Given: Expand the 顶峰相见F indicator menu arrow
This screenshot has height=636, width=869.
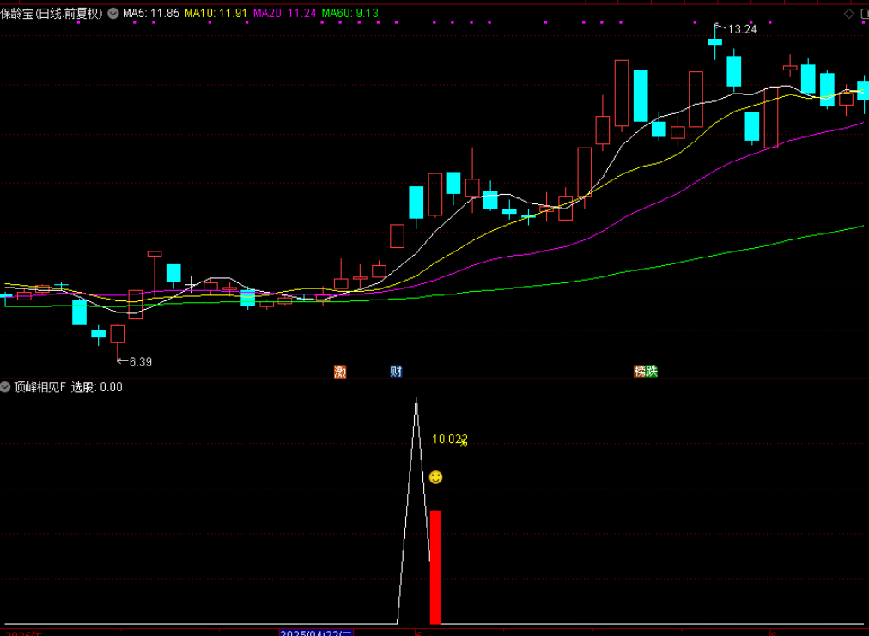Looking at the screenshot, I should point(6,387).
